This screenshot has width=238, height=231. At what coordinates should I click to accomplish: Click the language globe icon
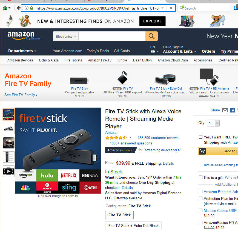[153, 52]
